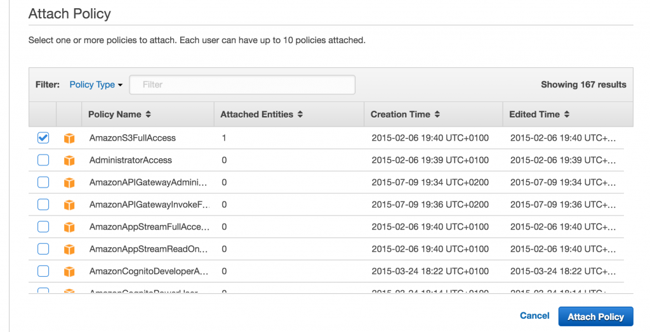Open the Policy Type filter dropdown

click(96, 84)
